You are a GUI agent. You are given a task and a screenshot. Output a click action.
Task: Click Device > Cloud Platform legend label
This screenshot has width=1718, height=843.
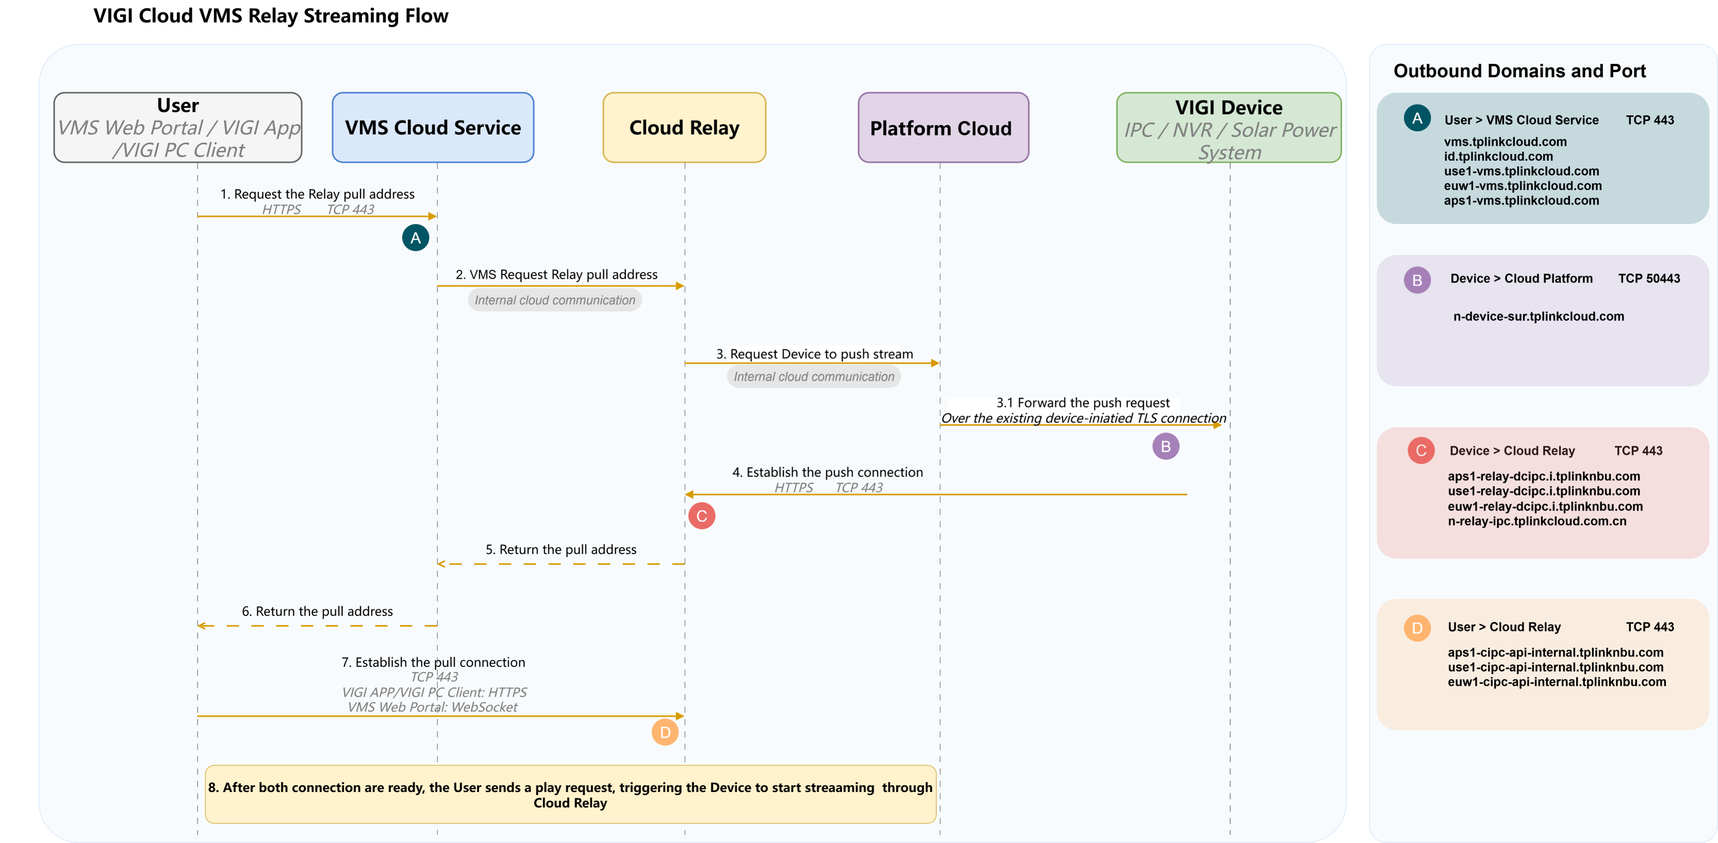tap(1521, 279)
